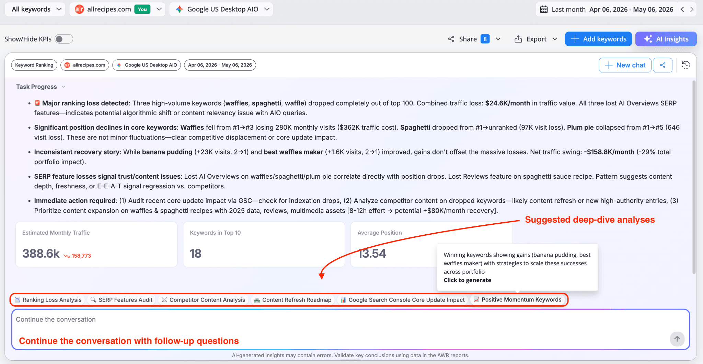
Task: Start a New chat
Action: [x=625, y=65]
